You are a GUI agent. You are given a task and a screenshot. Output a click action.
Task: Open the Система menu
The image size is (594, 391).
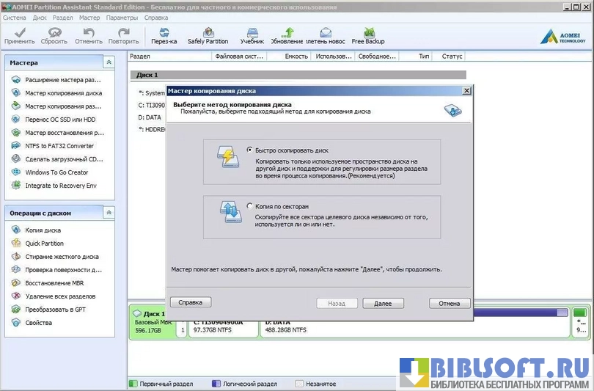point(14,17)
